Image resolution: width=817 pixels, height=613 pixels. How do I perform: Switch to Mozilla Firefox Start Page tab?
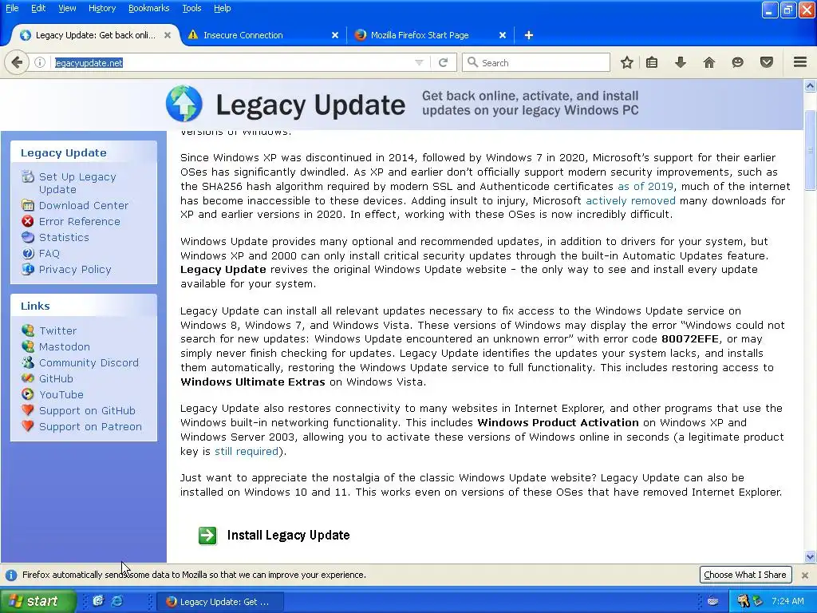(430, 35)
